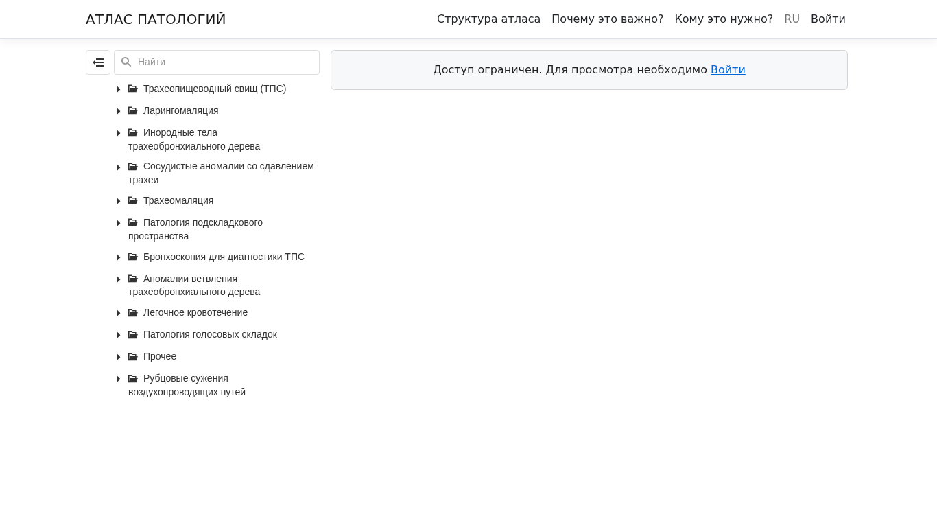Click folder icon beside Прочее

coord(133,357)
